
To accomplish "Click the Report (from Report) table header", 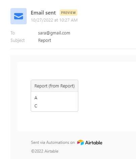I will coord(55,86).
